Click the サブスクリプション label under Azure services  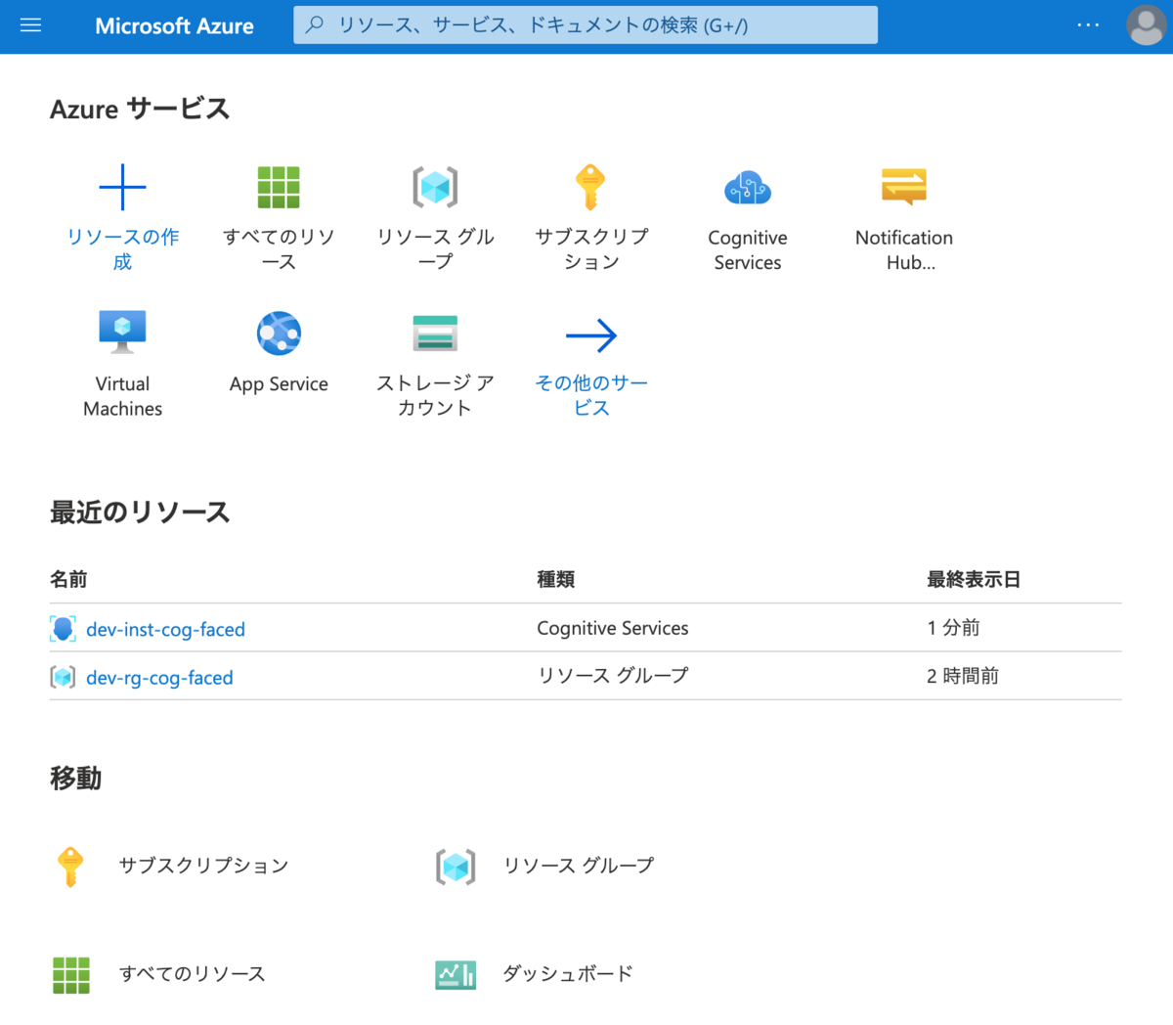click(x=591, y=249)
